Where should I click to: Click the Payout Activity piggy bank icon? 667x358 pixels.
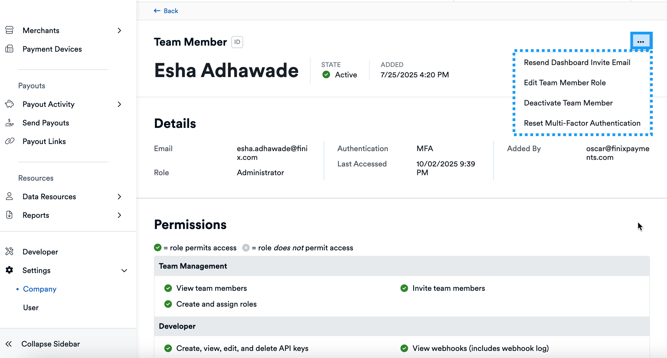click(x=9, y=104)
